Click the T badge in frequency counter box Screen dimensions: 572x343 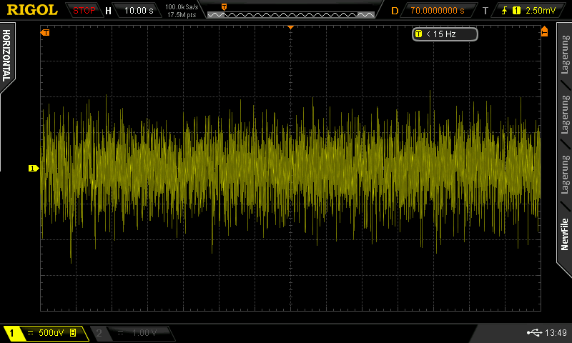418,34
